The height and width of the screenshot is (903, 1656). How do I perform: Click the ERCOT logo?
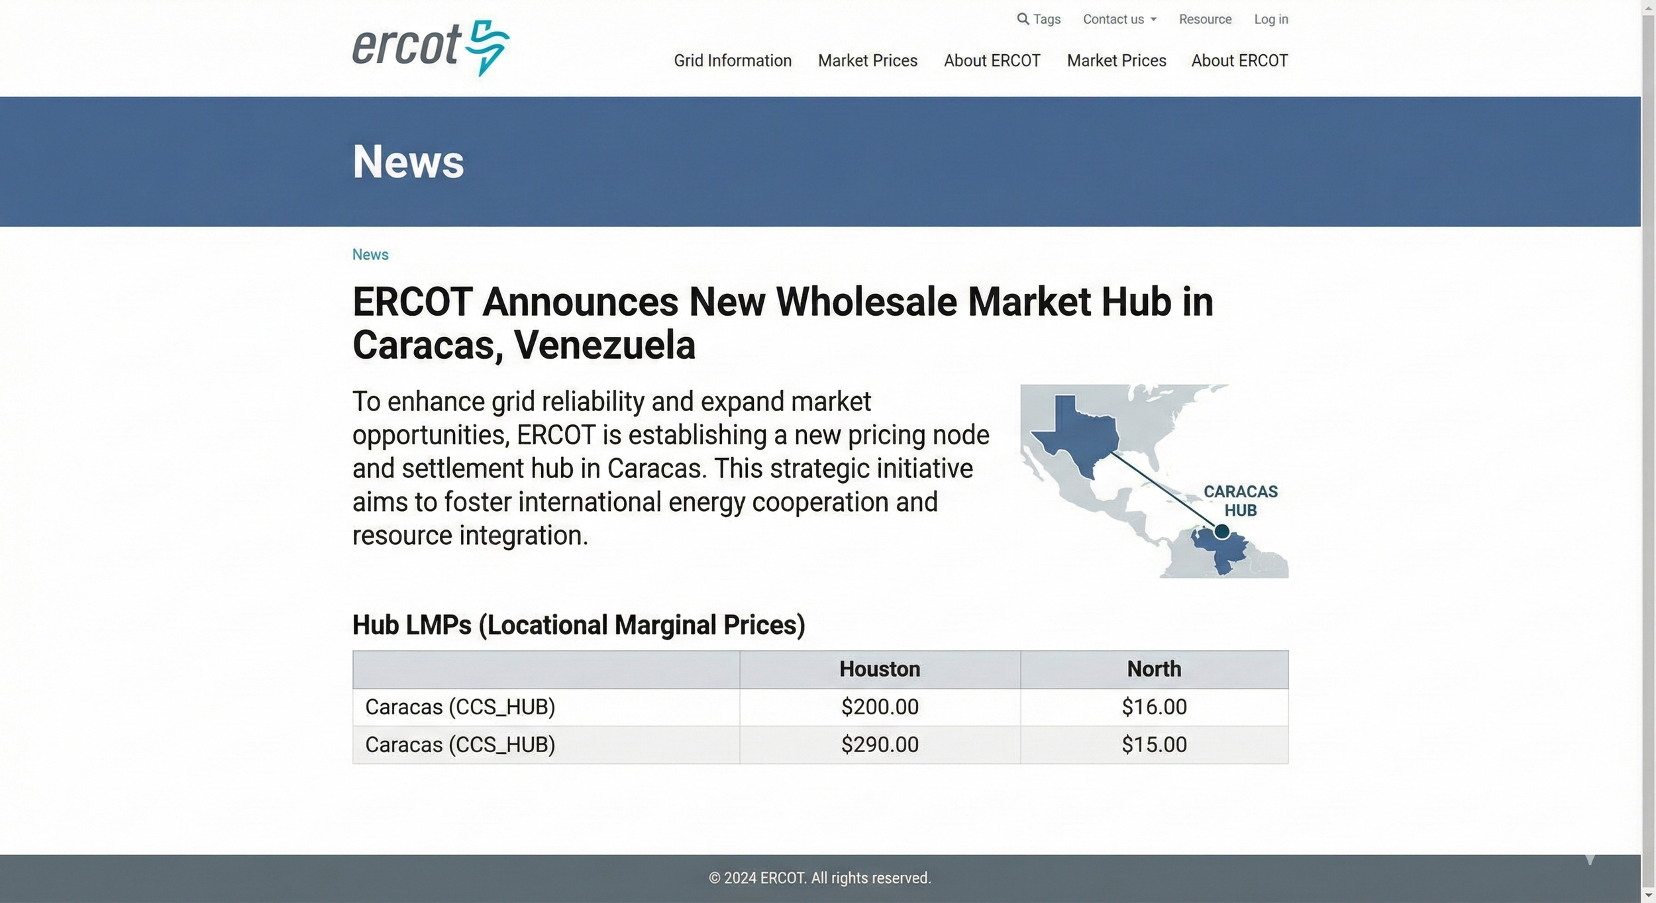point(431,48)
